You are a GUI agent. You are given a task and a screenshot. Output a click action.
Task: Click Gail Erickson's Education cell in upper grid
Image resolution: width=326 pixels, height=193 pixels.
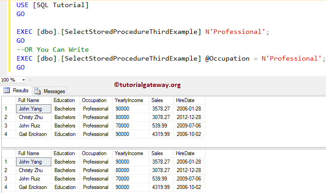pos(65,134)
